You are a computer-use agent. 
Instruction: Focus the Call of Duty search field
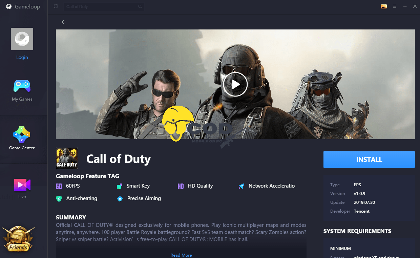(104, 6)
